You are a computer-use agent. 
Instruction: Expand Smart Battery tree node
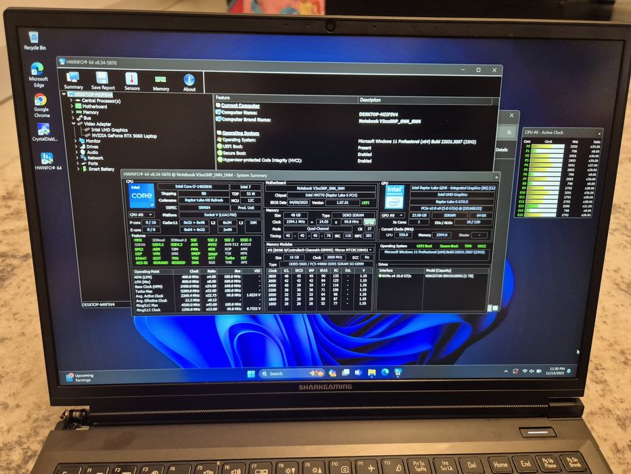(78, 169)
